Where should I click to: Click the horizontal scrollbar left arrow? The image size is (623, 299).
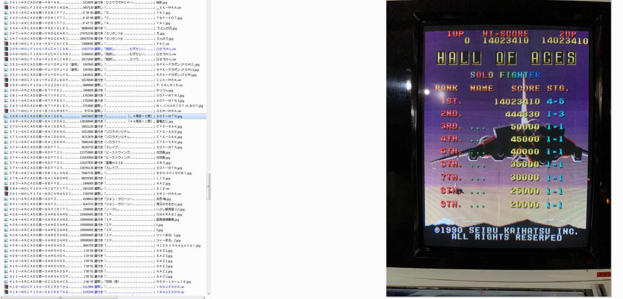(2, 297)
